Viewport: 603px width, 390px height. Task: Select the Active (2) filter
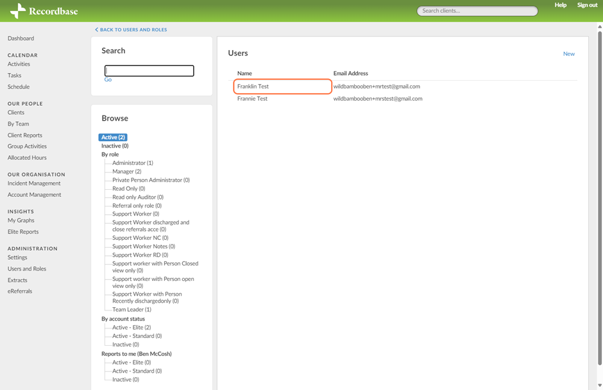click(112, 137)
